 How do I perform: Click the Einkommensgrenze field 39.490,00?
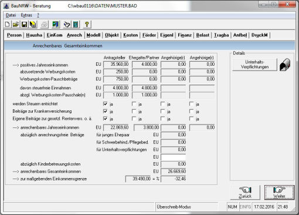[138, 179]
